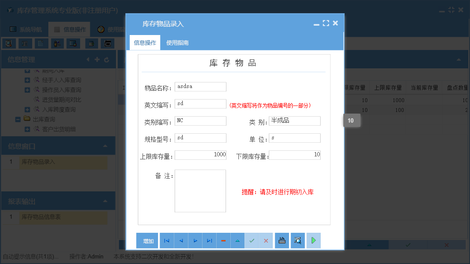Image resolution: width=470 pixels, height=264 pixels.
Task: Click the magnifier search icon in main toolbar
Action: tap(8, 43)
